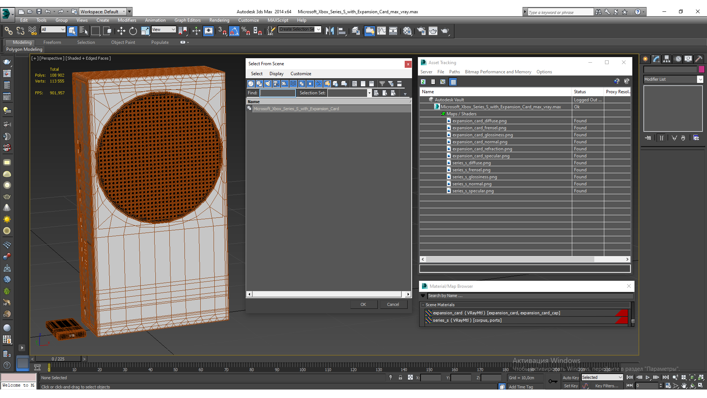Open Render Setup teapot icon
The height and width of the screenshot is (398, 707).
click(x=421, y=31)
